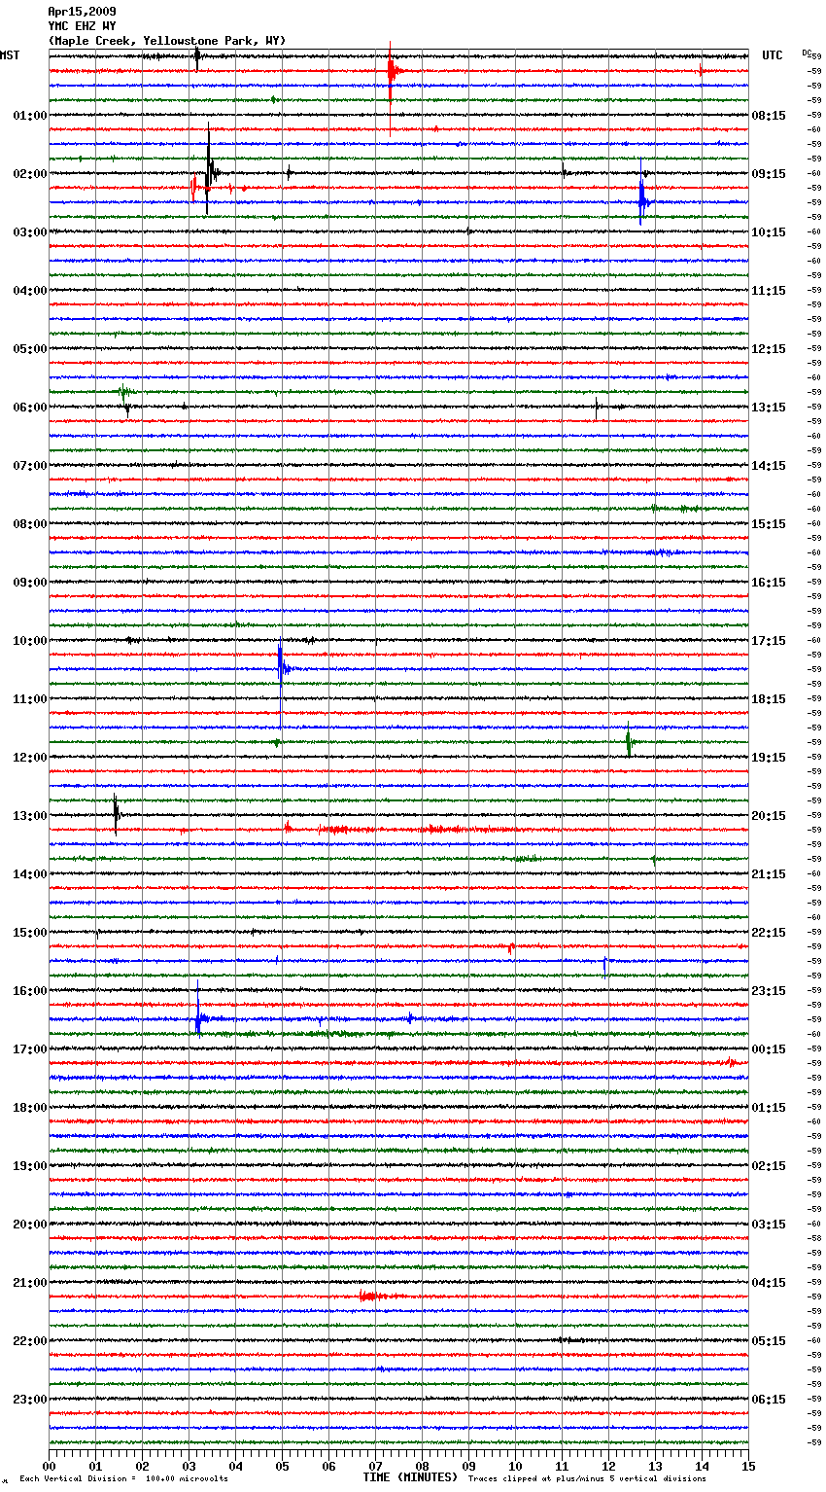Click the '03:00' MST hour label
Image resolution: width=826 pixels, height=1492 pixels.
click(30, 232)
